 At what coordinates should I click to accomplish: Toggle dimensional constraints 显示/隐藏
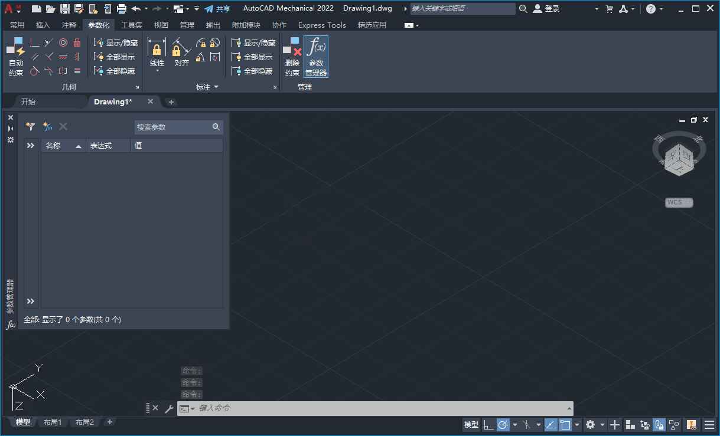pyautogui.click(x=253, y=42)
